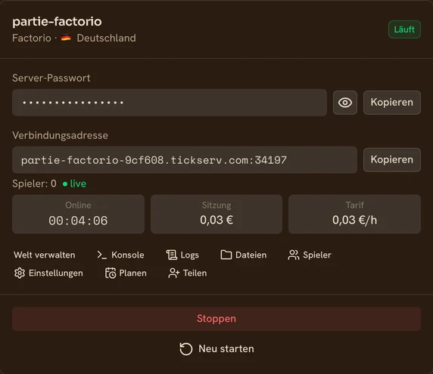Click the Läuft status badge

click(x=404, y=29)
